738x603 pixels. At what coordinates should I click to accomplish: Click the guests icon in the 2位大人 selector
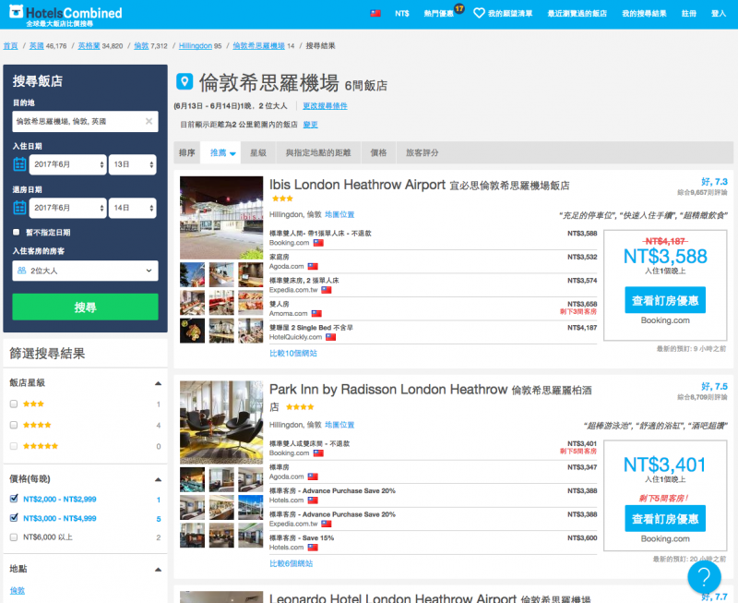(x=21, y=271)
